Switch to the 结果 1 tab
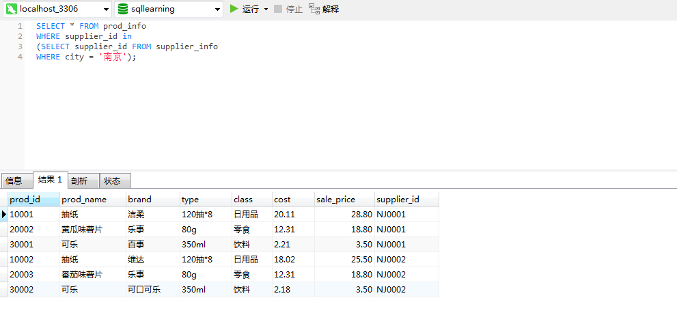Screen dimensions: 677x326 [x=50, y=180]
